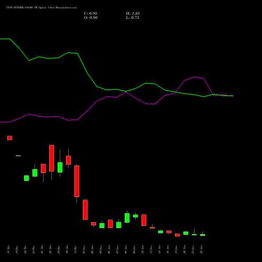This screenshot has height=262, width=262.
Task: Click the '18 Dec' date axis label
Action: (8, 249)
